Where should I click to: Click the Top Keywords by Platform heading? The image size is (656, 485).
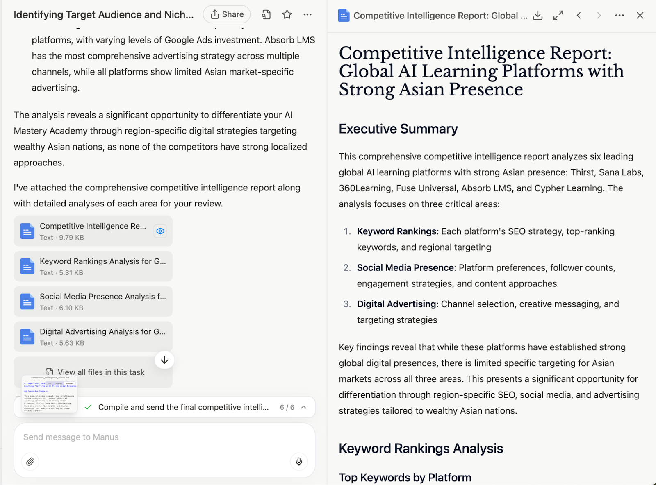[405, 478]
